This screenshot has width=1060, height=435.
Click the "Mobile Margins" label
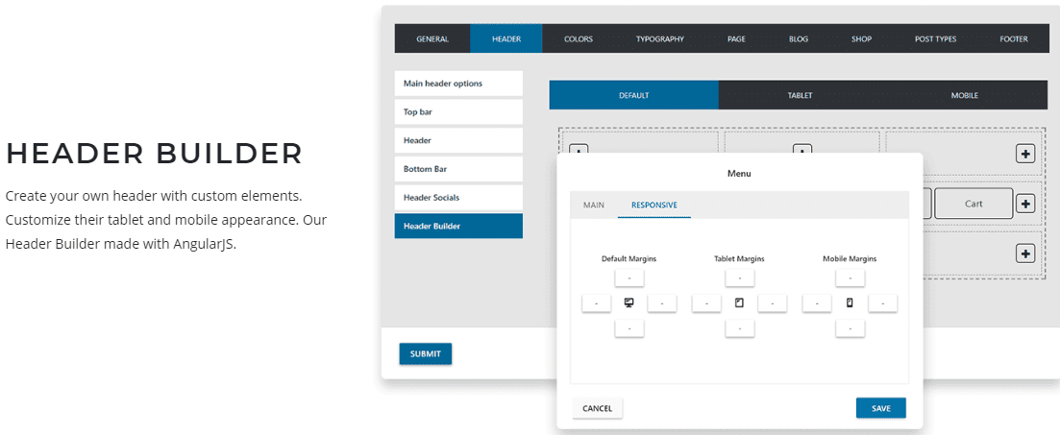(850, 258)
